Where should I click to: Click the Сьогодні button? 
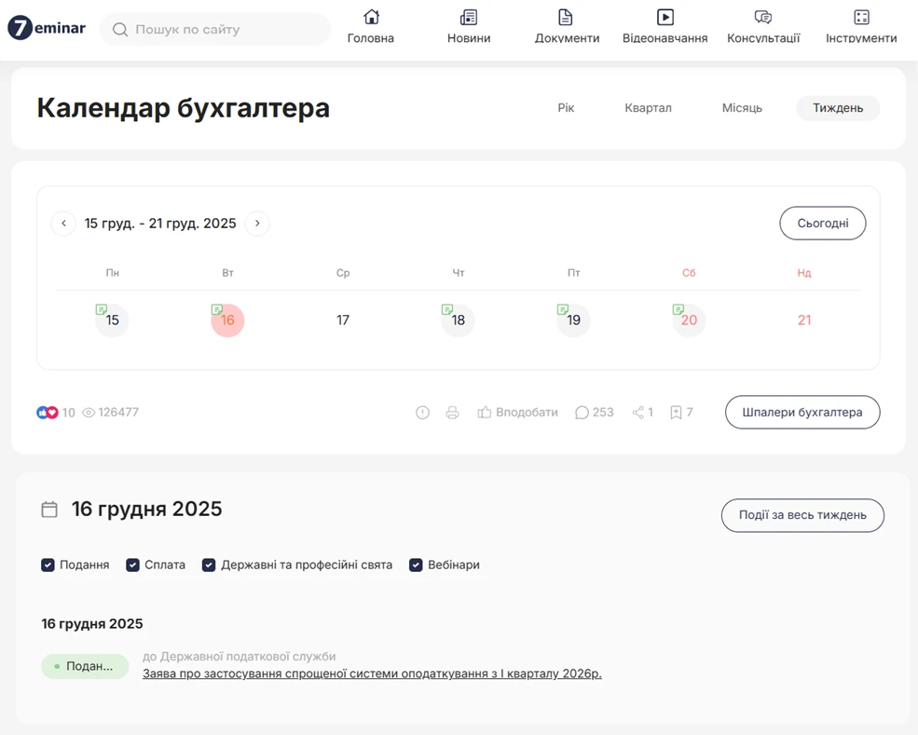click(822, 224)
